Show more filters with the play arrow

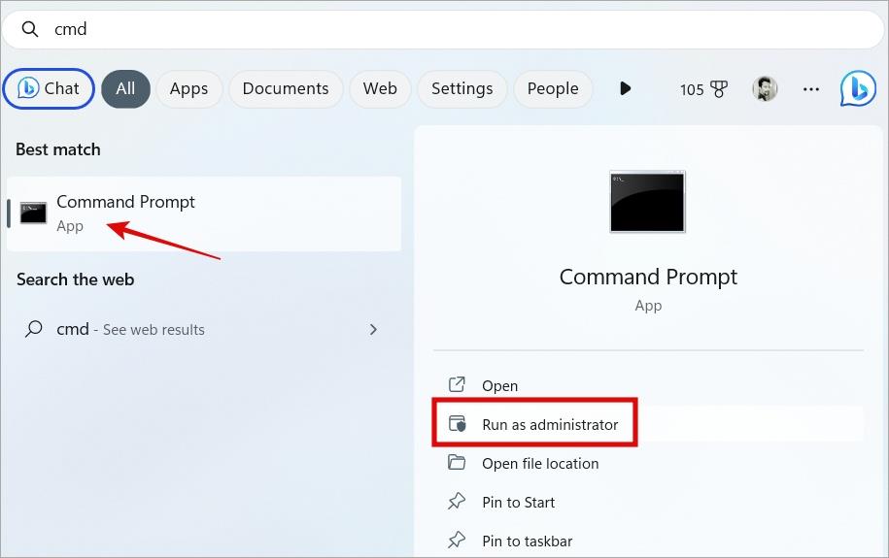coord(625,89)
